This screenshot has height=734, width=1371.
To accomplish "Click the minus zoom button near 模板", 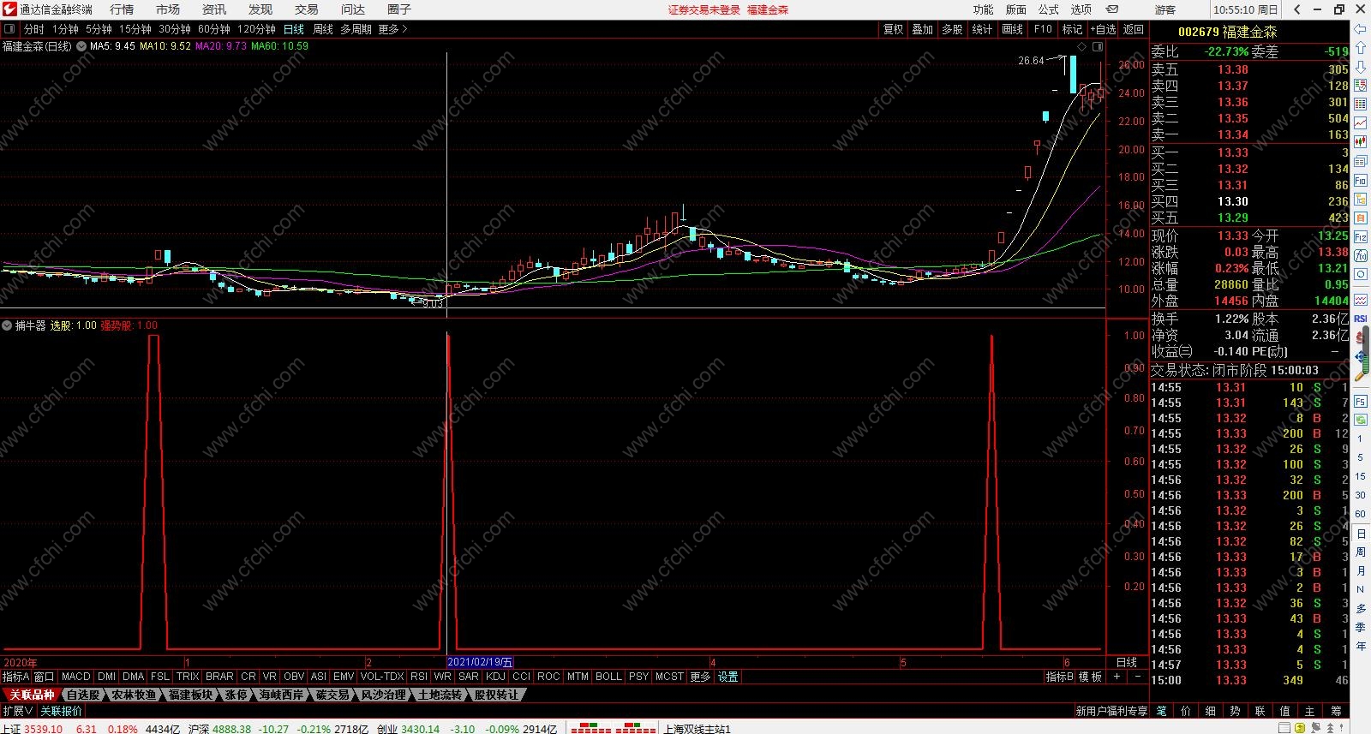I will click(1137, 677).
